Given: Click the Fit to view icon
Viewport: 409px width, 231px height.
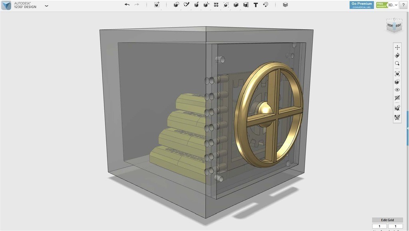Looking at the screenshot, I should (397, 74).
